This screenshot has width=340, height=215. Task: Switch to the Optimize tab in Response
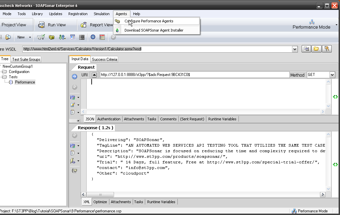(x=100, y=202)
